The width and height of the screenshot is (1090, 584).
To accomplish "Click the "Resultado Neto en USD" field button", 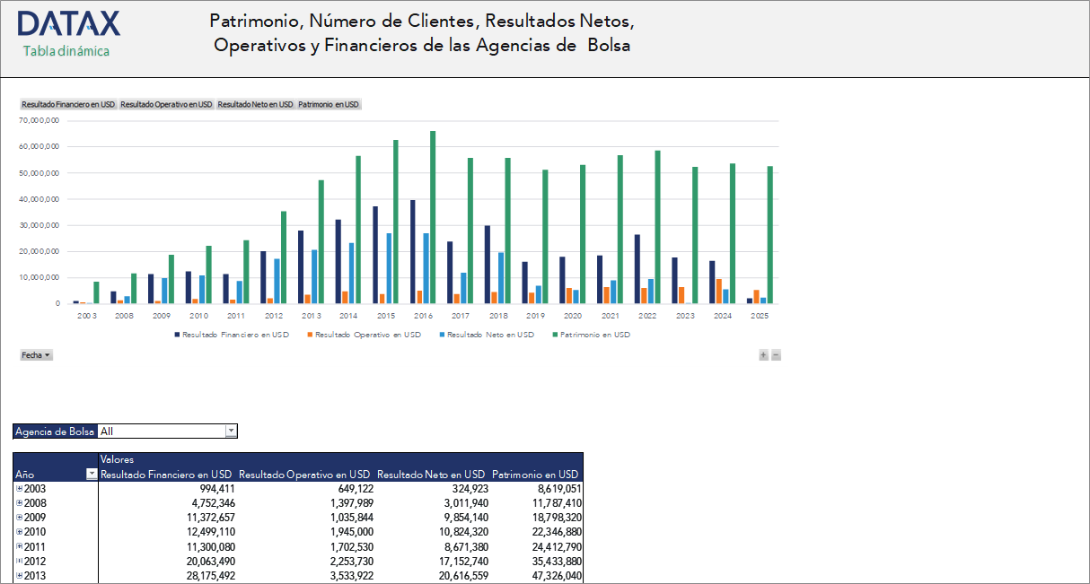I will [x=258, y=104].
